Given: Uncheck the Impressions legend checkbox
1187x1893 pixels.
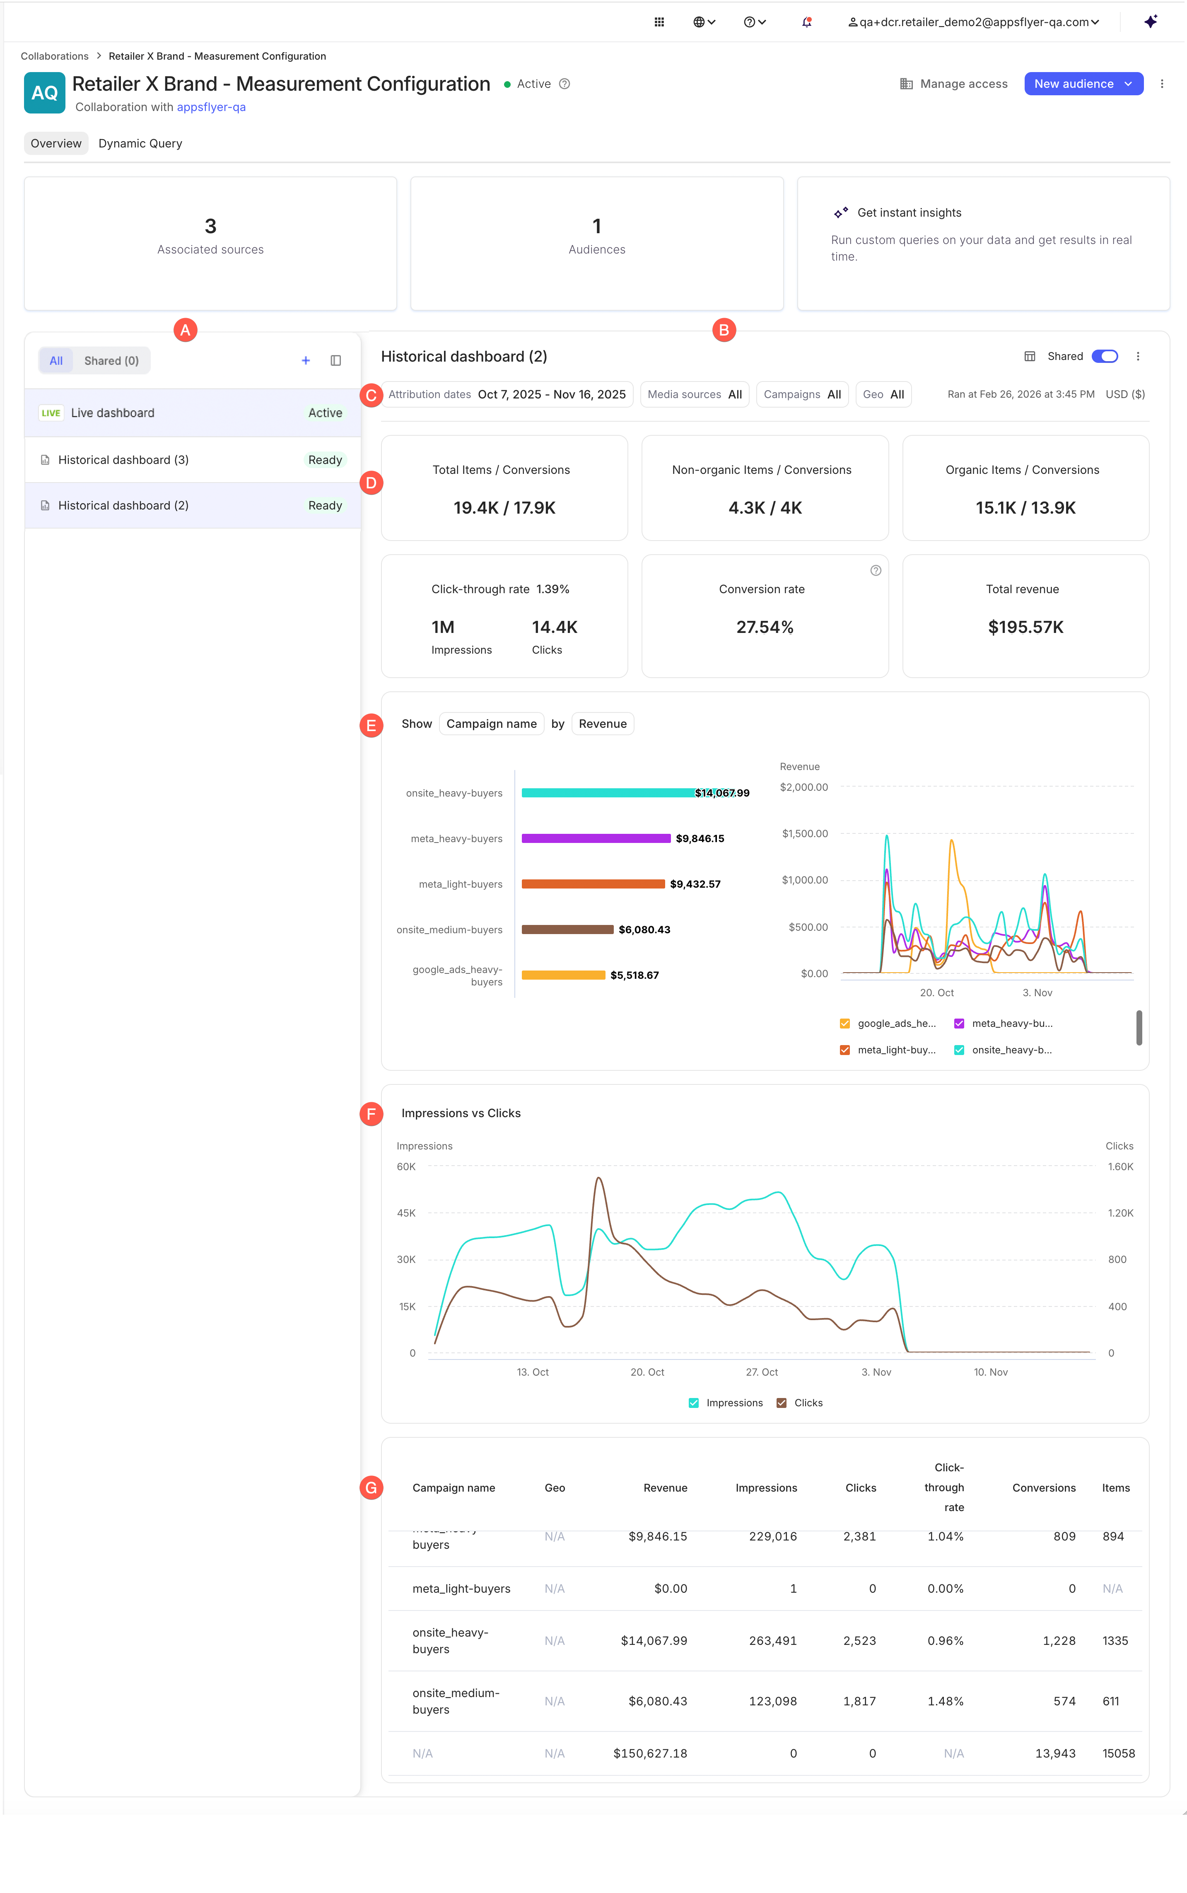Looking at the screenshot, I should (693, 1403).
